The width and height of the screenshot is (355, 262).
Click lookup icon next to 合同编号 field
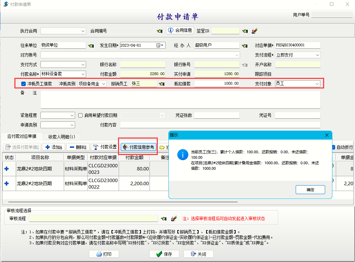tap(159, 31)
